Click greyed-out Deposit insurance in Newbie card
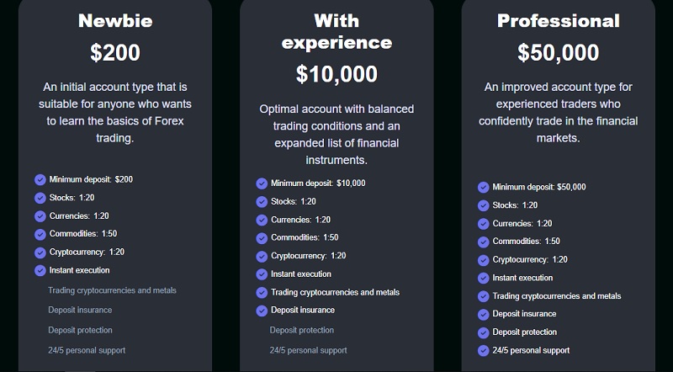 pyautogui.click(x=80, y=311)
